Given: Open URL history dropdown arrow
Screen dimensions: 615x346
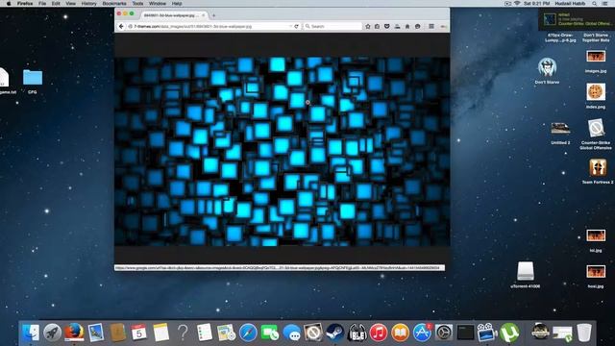Looking at the screenshot, I should [290, 26].
